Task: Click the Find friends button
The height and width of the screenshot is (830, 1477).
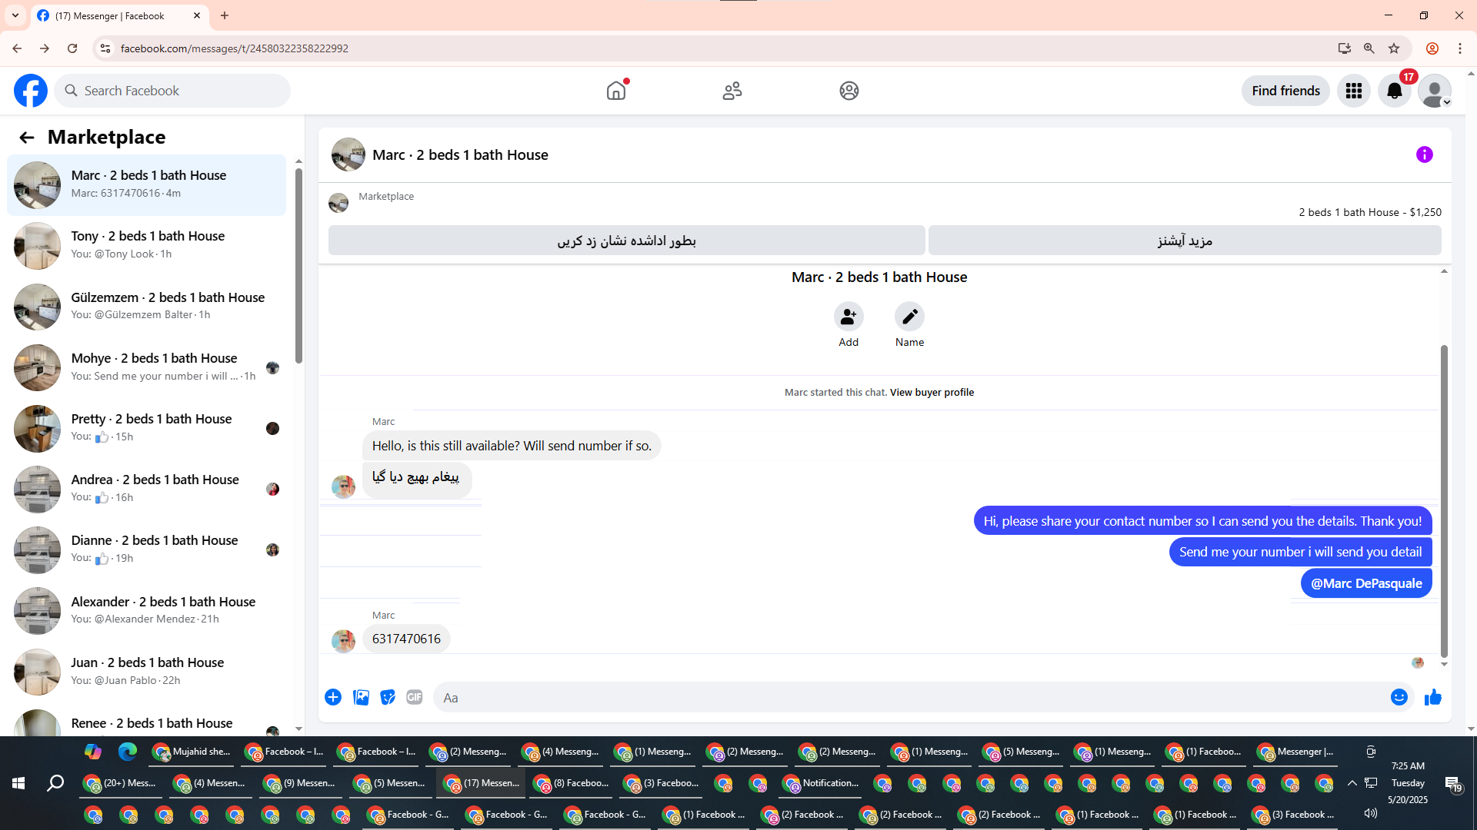Action: pyautogui.click(x=1285, y=91)
